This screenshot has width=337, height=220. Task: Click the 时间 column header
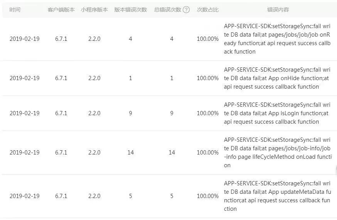(15, 10)
